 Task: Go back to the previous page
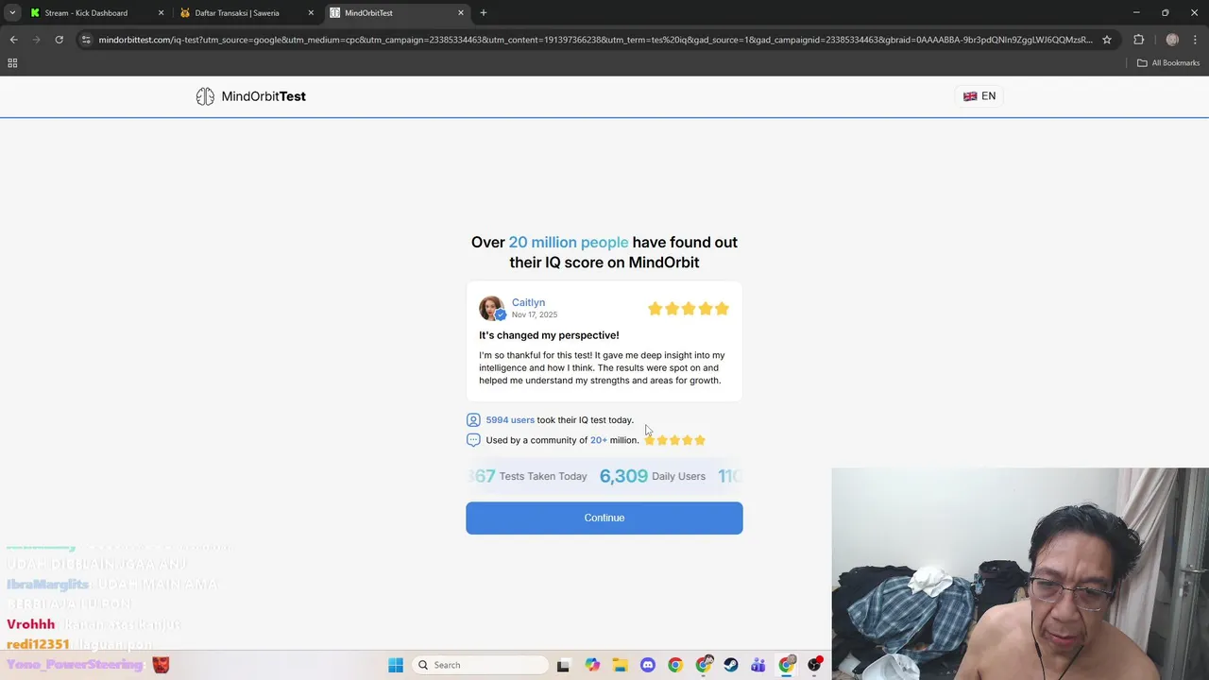(x=13, y=40)
